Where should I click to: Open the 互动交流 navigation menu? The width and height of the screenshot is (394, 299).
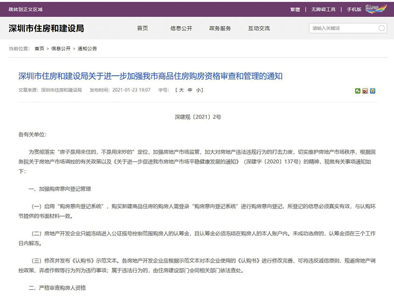pyautogui.click(x=259, y=28)
